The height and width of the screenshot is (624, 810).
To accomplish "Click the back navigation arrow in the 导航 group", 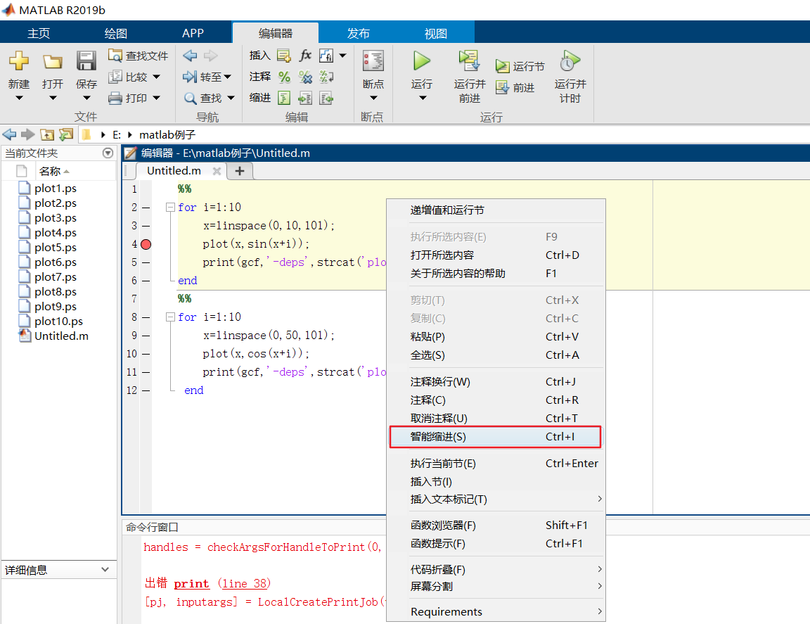I will tap(190, 56).
